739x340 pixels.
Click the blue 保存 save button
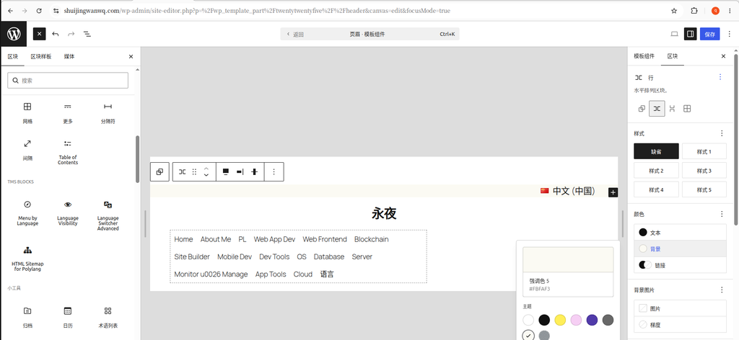pos(710,34)
